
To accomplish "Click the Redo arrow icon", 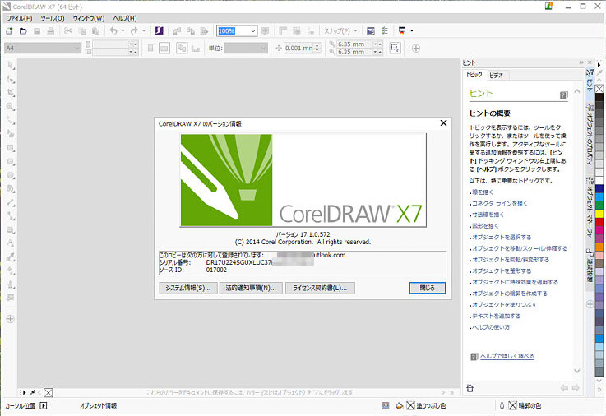I will (134, 31).
